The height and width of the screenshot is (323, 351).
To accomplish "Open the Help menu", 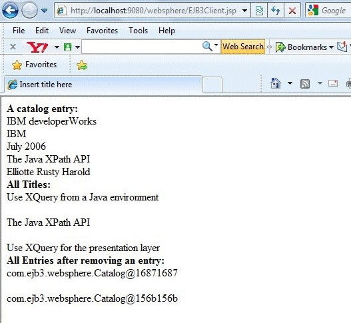I will click(x=167, y=31).
